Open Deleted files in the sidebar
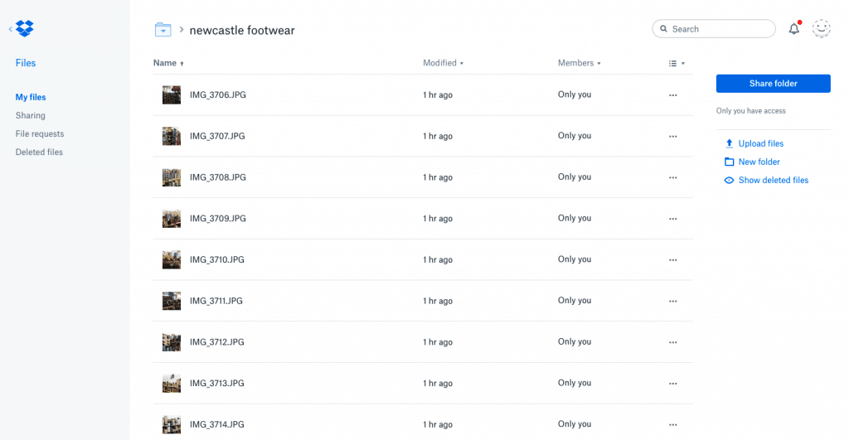Screen dimensions: 849x440 click(x=39, y=152)
